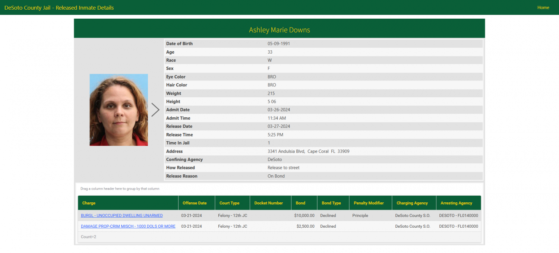Screen dimensions: 559x253
Task: Click the offense date in the BURGL row
Action: [x=192, y=215]
